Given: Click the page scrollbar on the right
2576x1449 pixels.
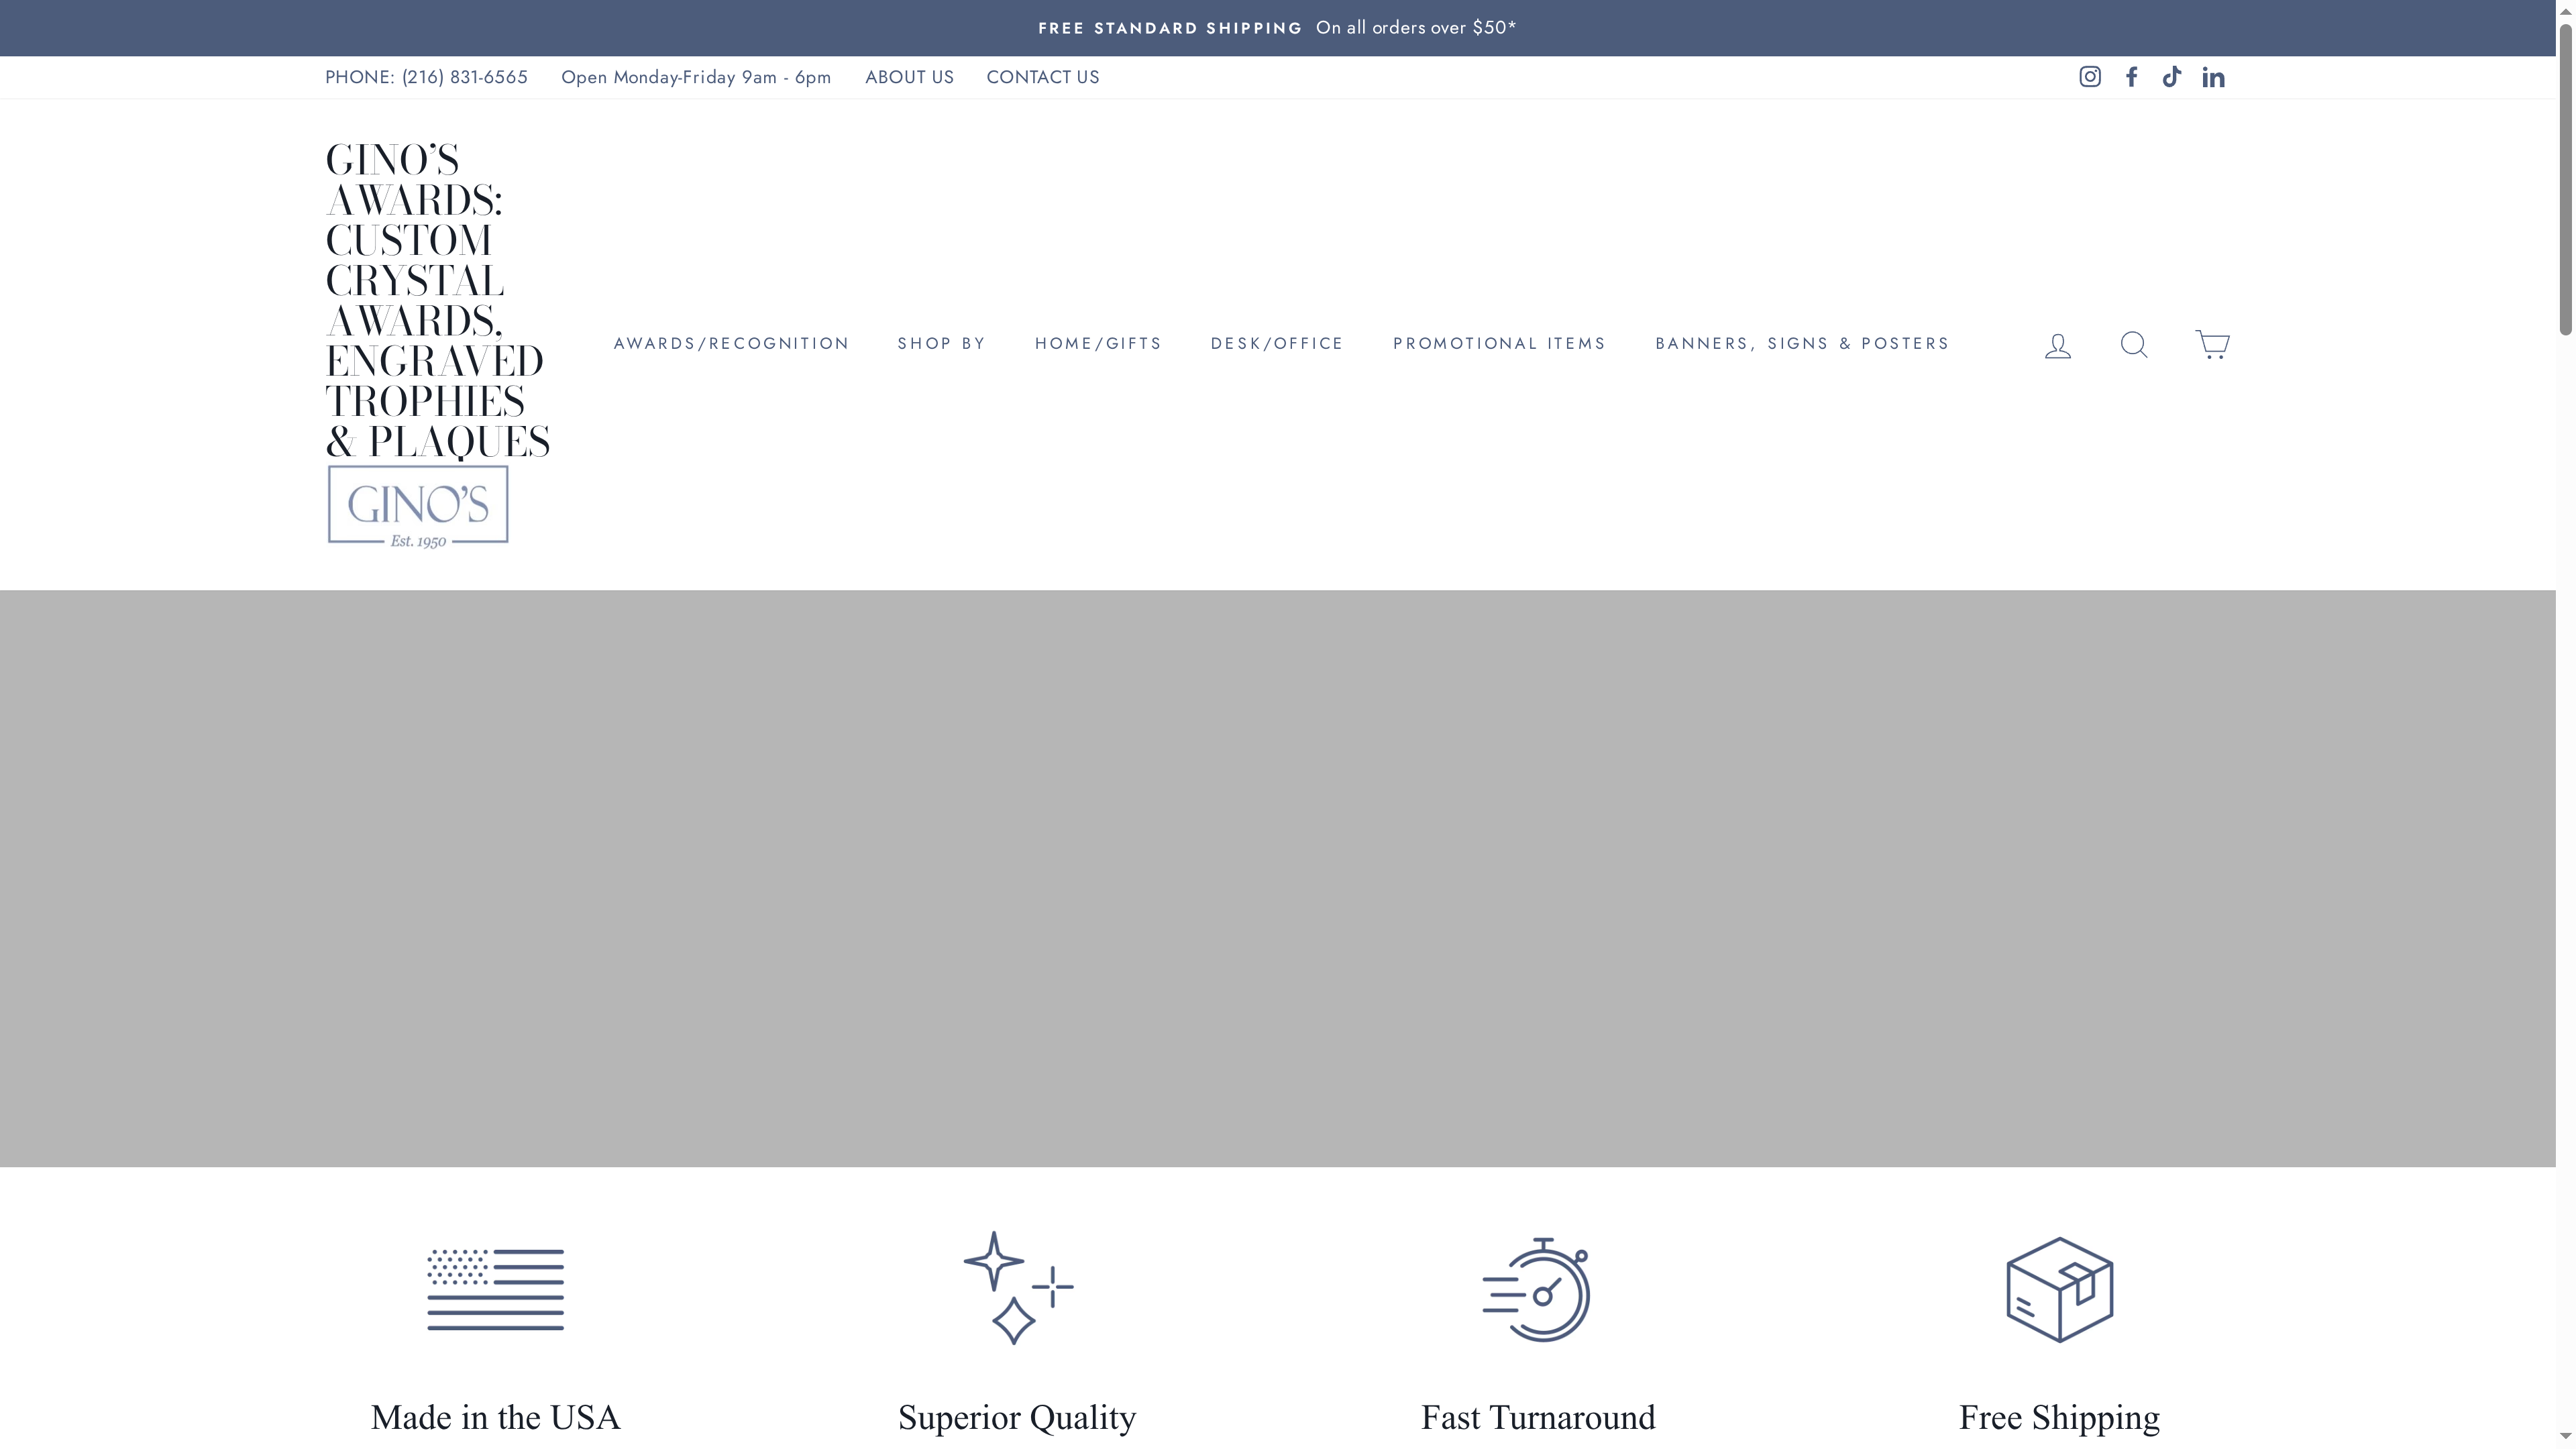Looking at the screenshot, I should (x=2566, y=180).
